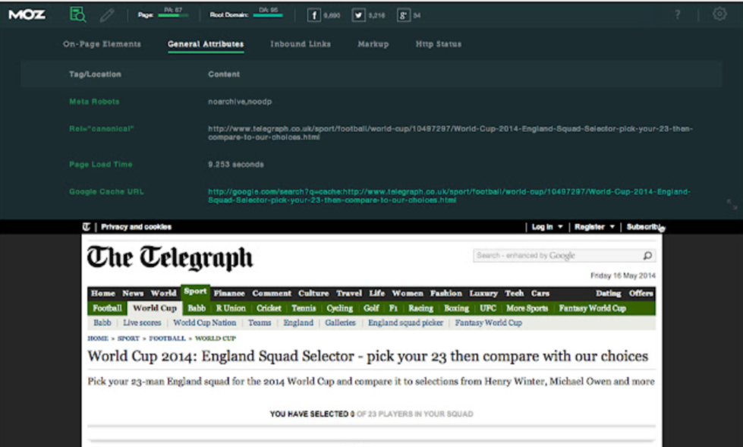Viewport: 743px width, 447px height.
Task: Open the Galleries sub-navigation link
Action: pos(340,323)
